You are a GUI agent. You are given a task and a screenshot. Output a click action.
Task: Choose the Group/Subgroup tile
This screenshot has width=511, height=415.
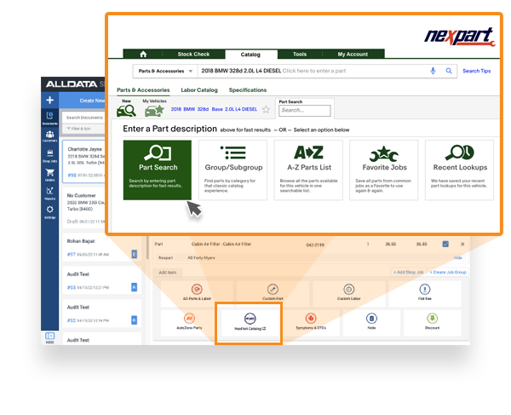coord(233,170)
